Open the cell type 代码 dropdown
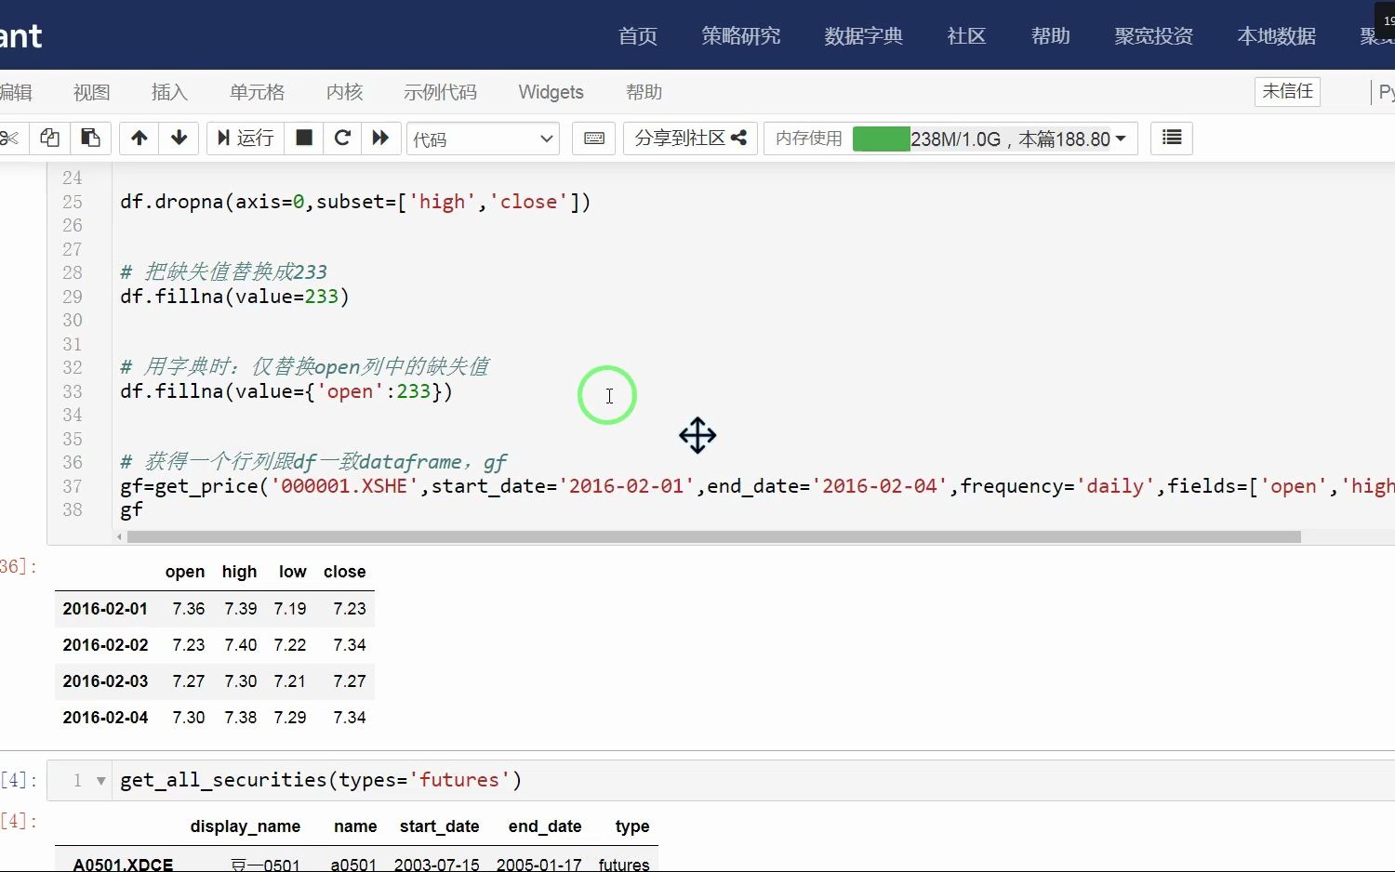 tap(483, 139)
